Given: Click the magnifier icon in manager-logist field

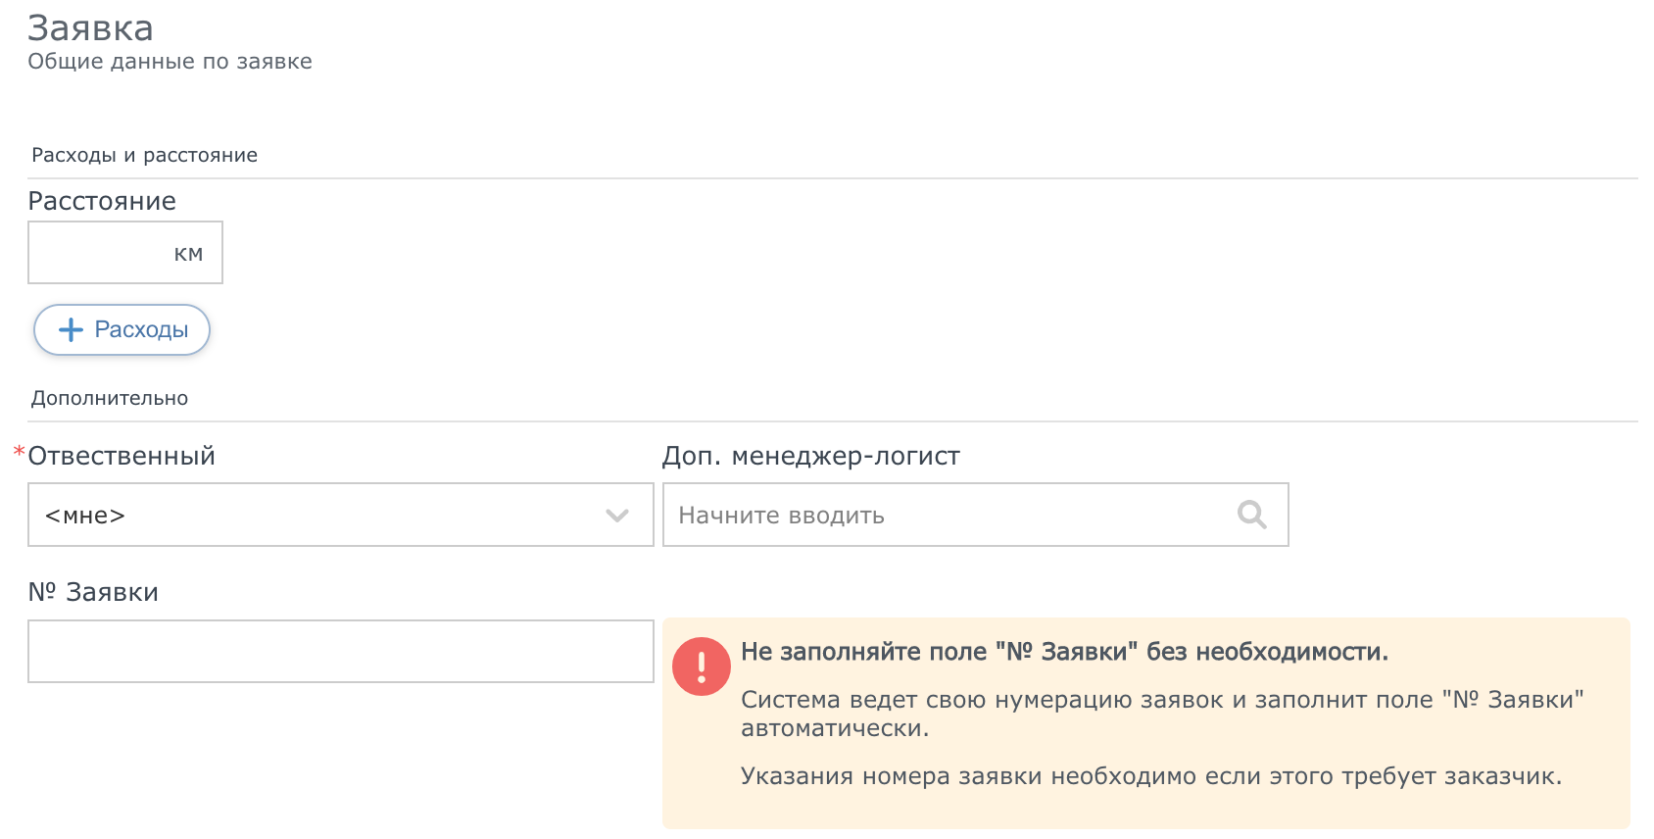Looking at the screenshot, I should pyautogui.click(x=1251, y=515).
